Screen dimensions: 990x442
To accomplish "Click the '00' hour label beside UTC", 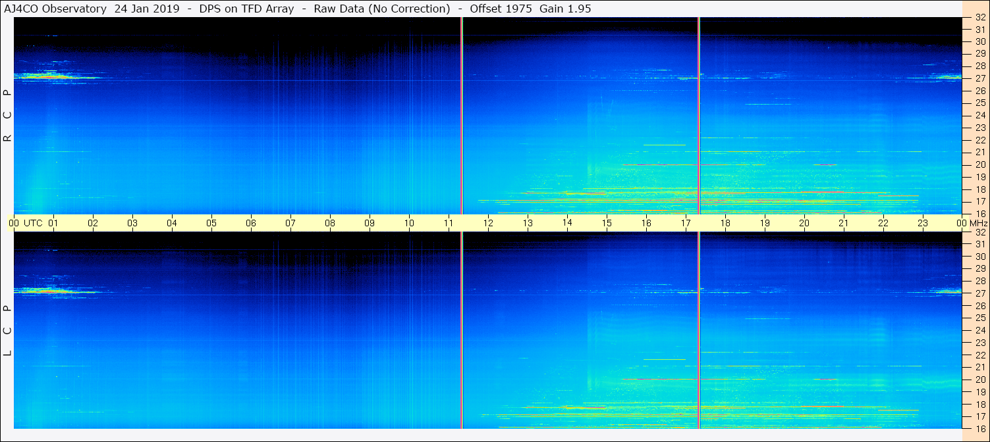I will click(x=14, y=223).
